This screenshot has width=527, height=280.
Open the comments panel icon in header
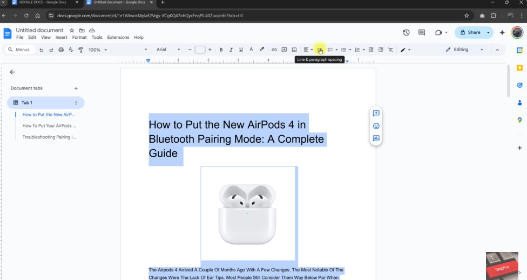tap(422, 32)
